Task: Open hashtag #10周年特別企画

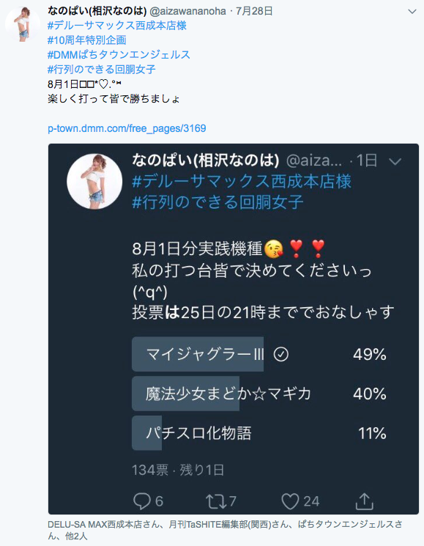Action: 87,40
